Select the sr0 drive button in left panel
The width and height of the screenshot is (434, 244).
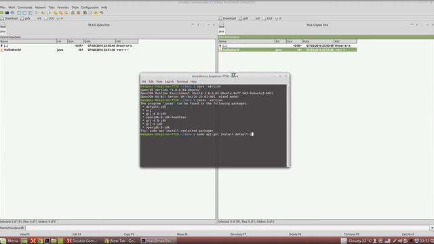37,18
